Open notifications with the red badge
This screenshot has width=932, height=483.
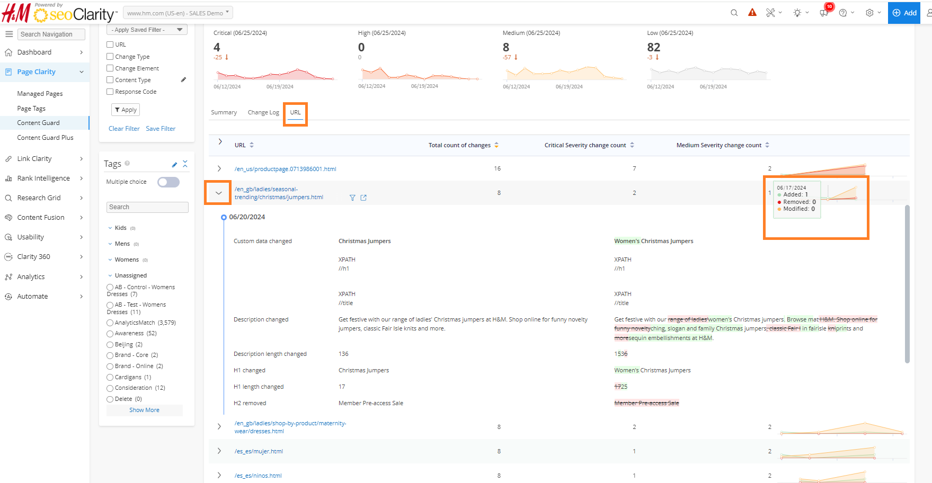tap(824, 13)
